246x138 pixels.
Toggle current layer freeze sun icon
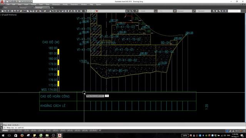click(x=90, y=11)
